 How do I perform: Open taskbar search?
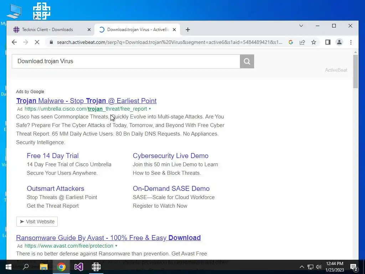(26, 267)
